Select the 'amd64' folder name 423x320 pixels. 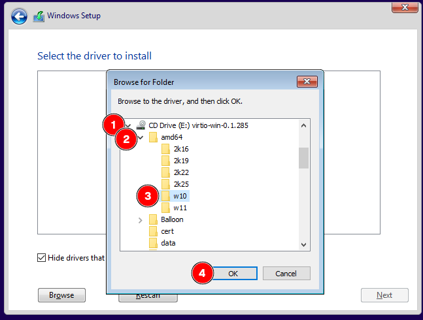[171, 137]
